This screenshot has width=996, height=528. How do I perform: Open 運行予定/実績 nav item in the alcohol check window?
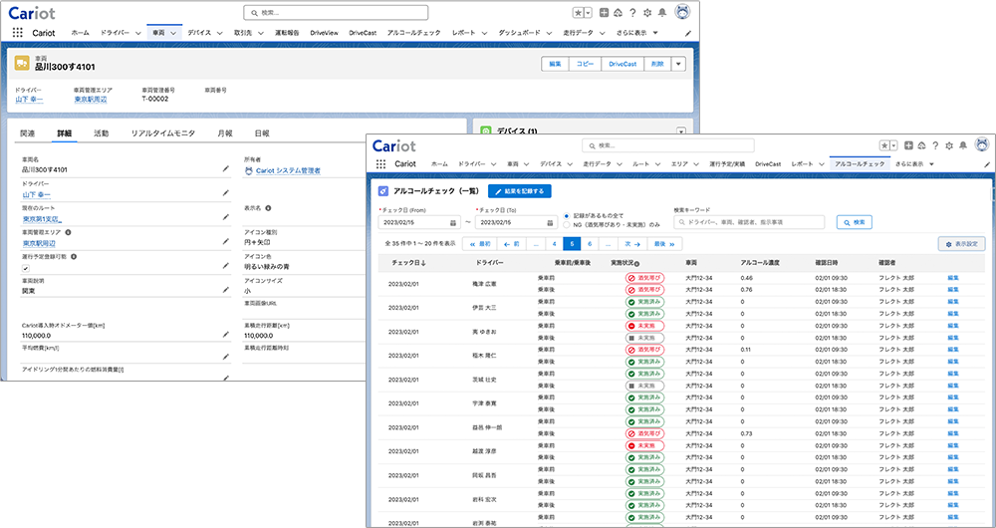(727, 164)
